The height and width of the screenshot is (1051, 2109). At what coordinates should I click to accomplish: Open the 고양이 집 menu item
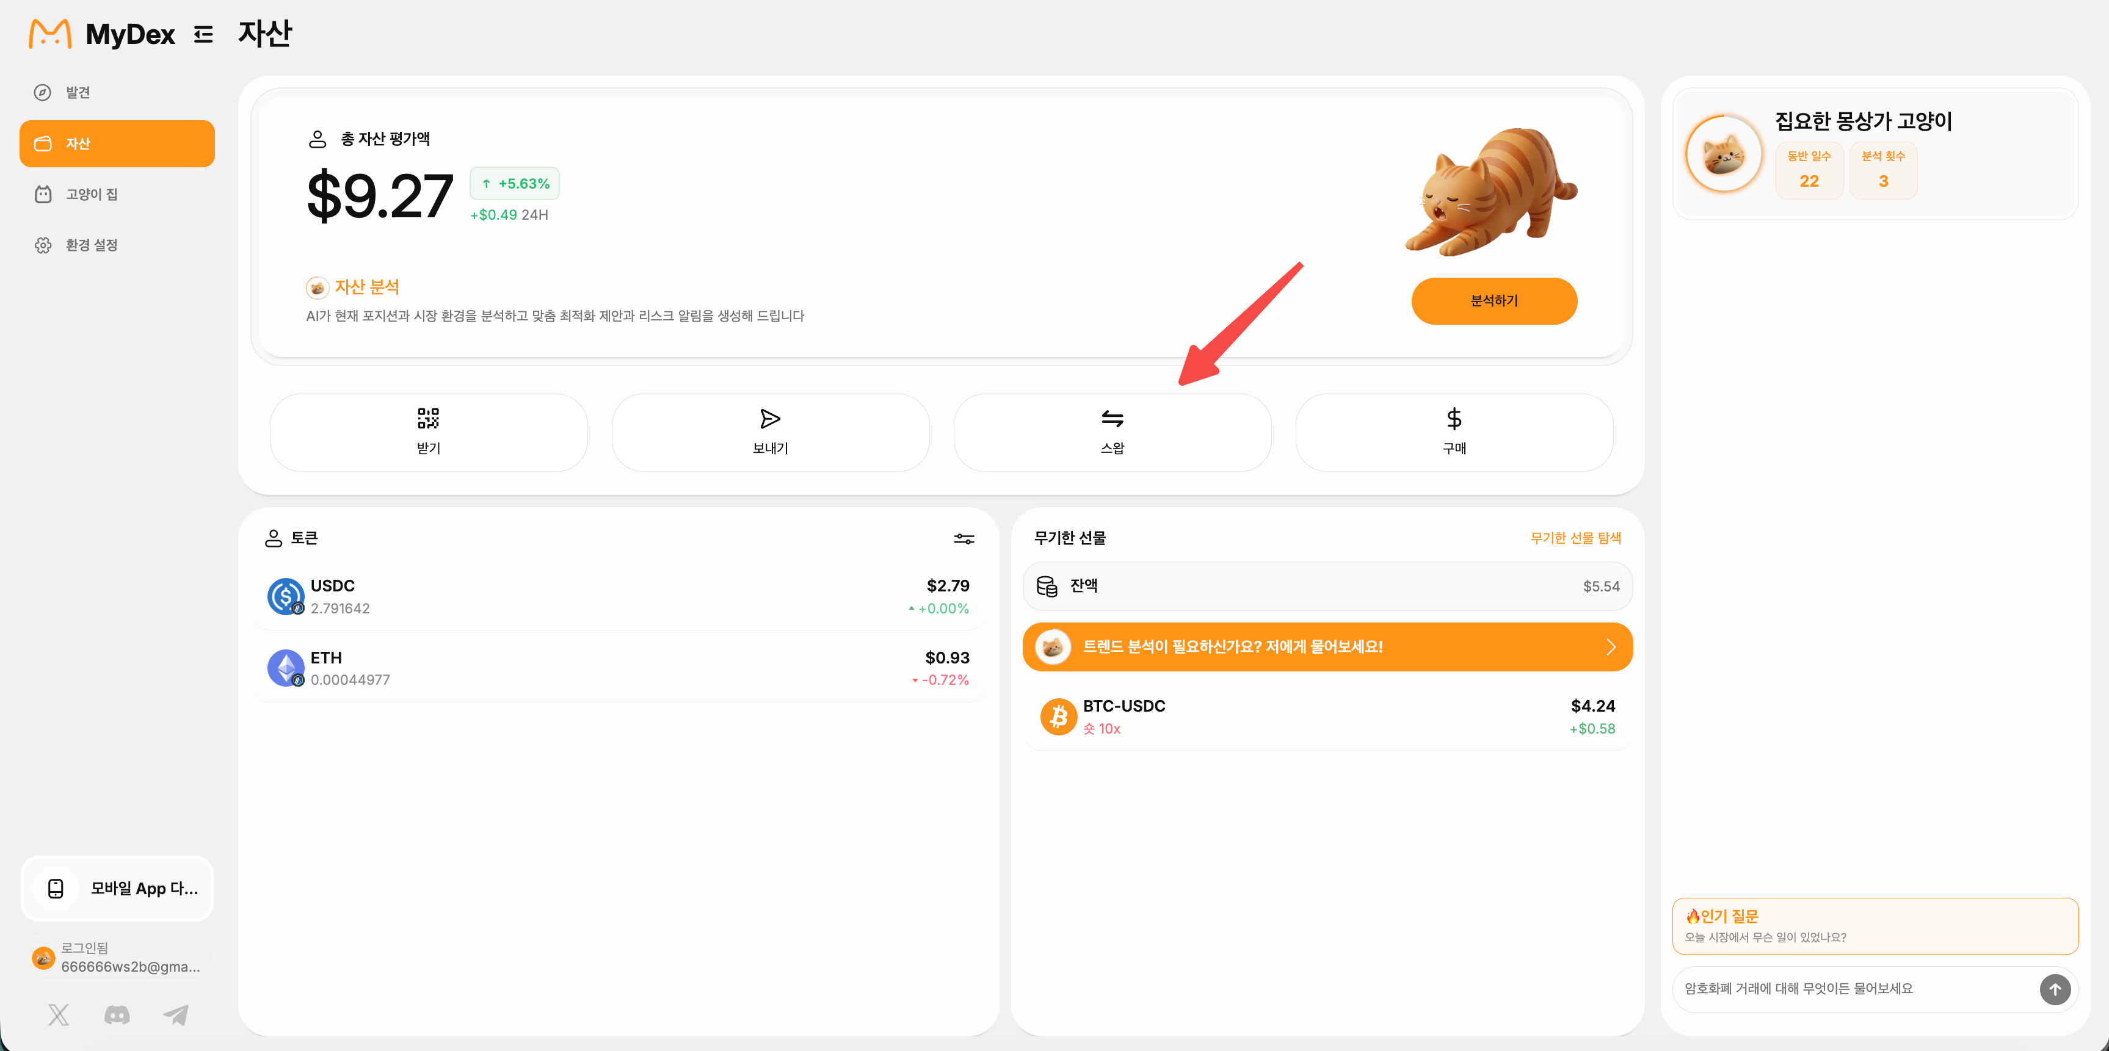coord(117,194)
